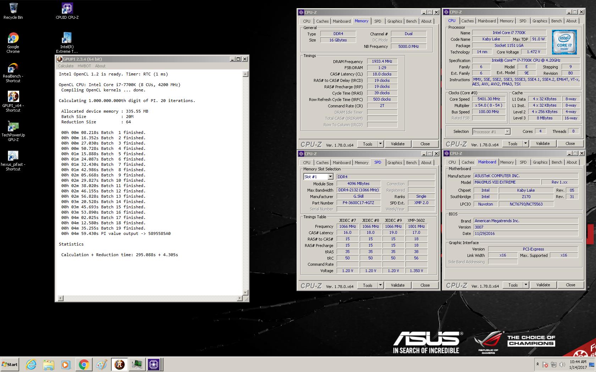The image size is (596, 372).
Task: Open the Processor #1 selection dropdown
Action: click(x=507, y=132)
